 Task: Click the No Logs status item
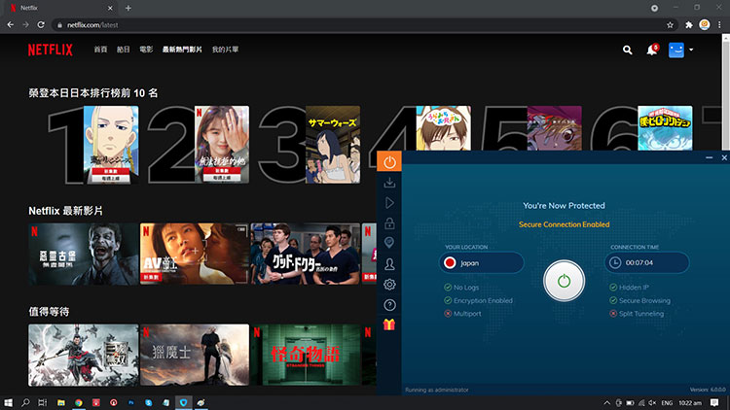tap(461, 288)
